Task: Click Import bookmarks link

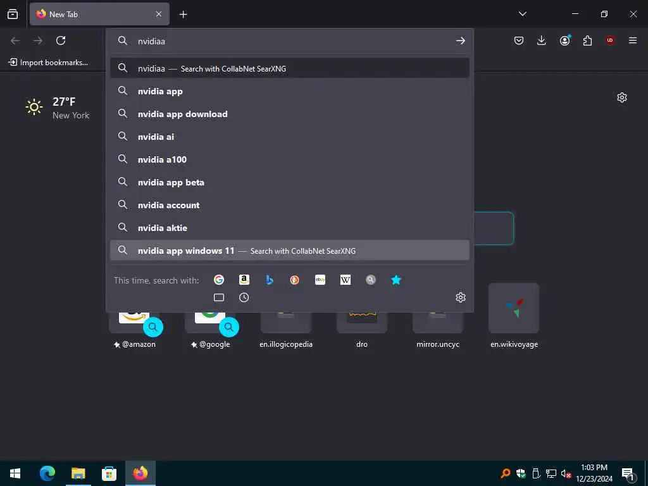Action: point(48,63)
